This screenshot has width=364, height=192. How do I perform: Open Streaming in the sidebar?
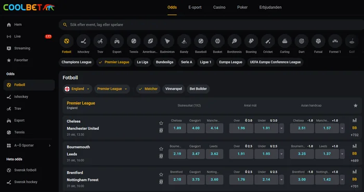[x=29, y=48]
